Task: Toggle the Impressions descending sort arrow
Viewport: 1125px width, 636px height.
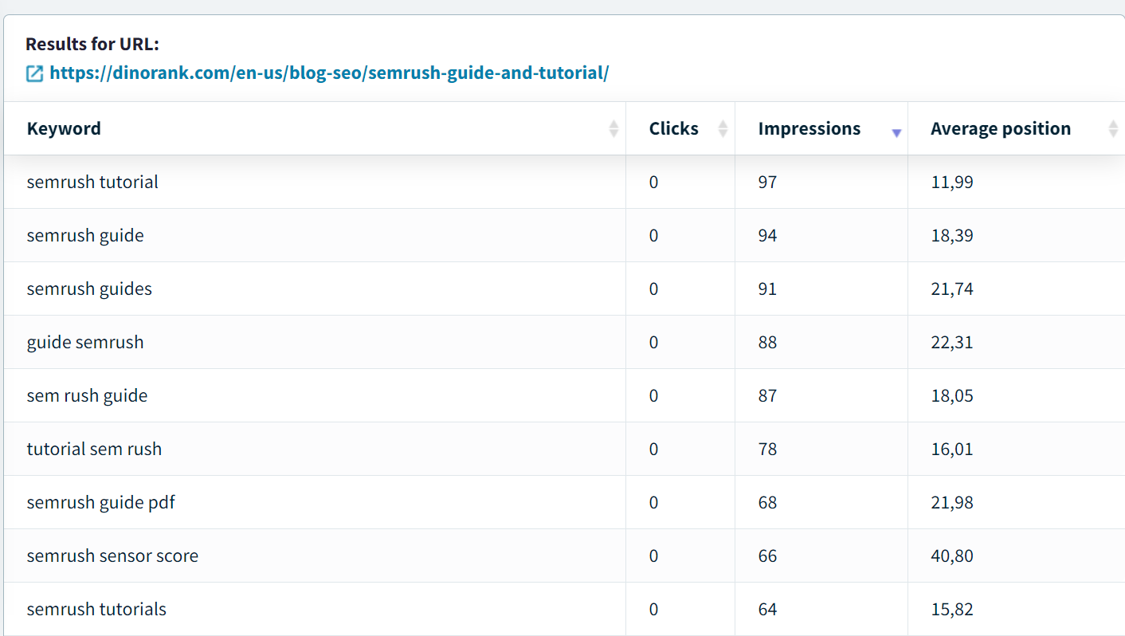Action: [x=896, y=132]
